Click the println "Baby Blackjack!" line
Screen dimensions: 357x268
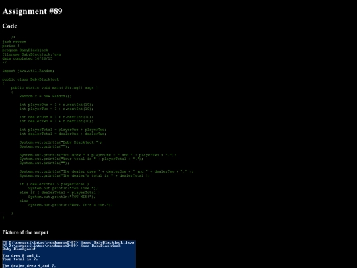[61, 142]
